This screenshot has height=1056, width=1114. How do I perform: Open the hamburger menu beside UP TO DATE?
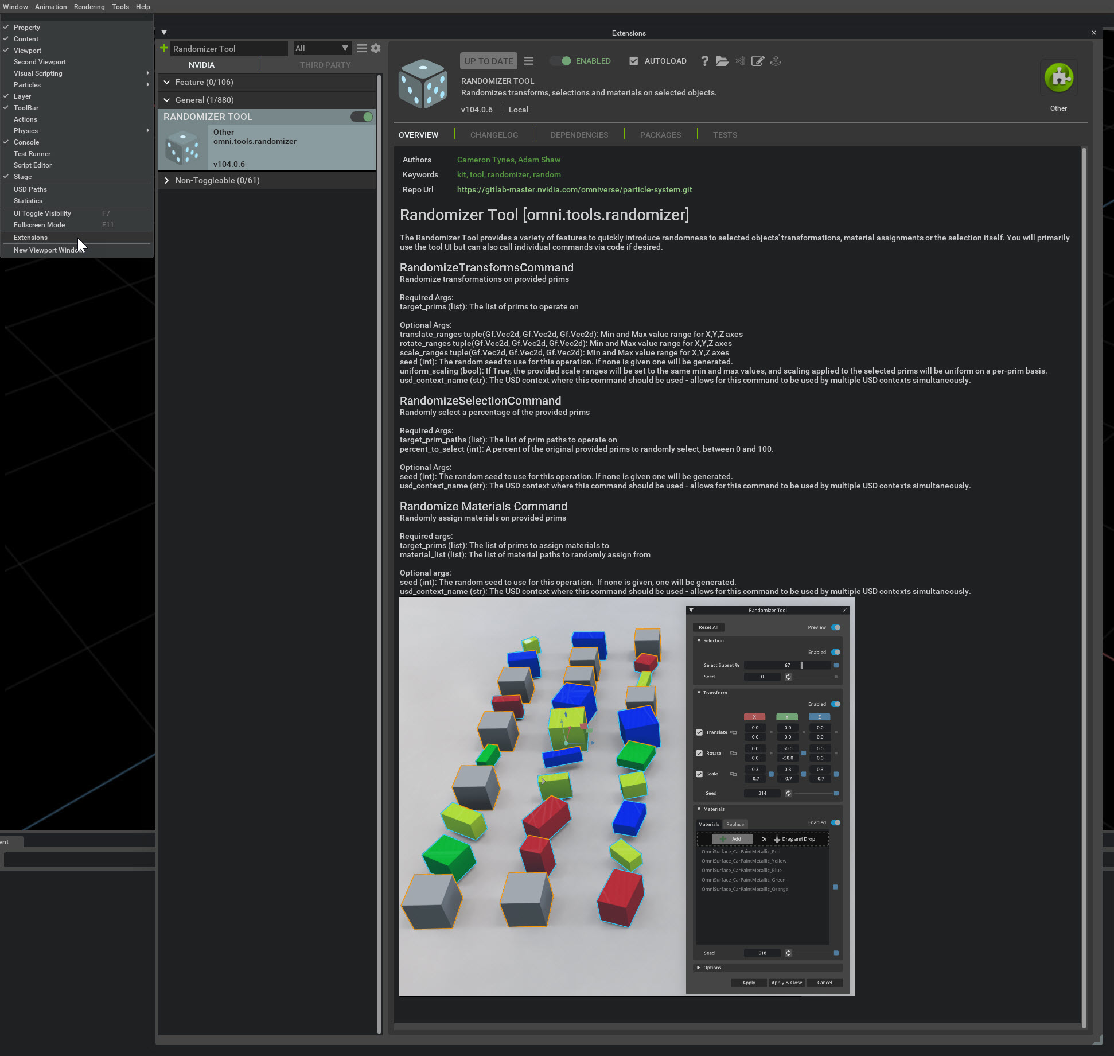[x=529, y=61]
